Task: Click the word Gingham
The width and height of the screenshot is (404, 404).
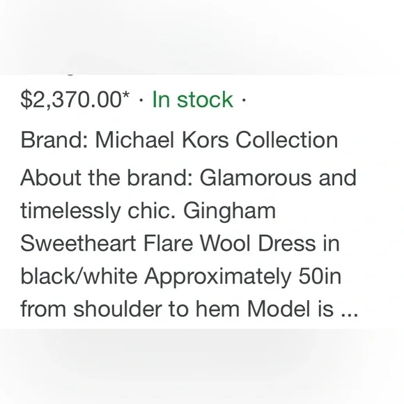Action: pos(230,212)
